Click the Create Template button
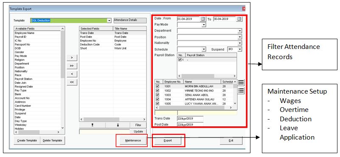 click(x=27, y=141)
